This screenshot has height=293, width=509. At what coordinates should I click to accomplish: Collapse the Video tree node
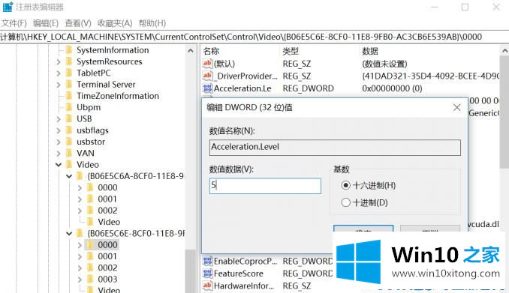coord(59,165)
